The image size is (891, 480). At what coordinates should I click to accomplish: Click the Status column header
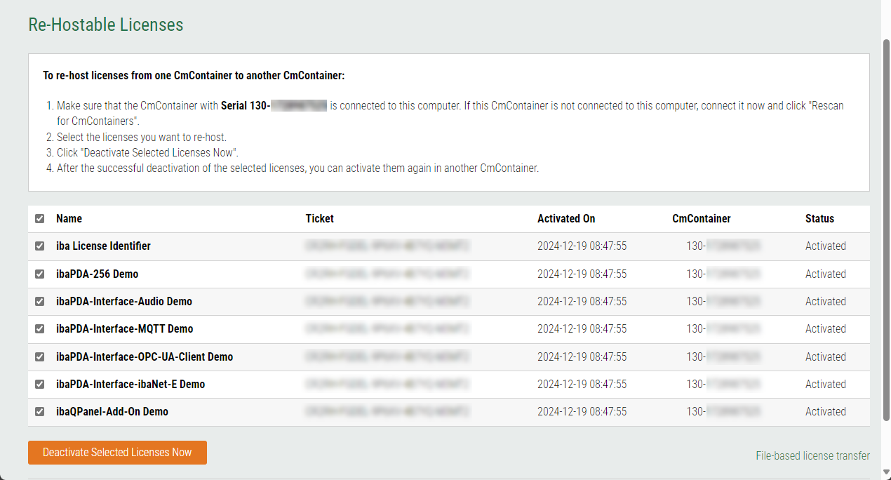819,219
